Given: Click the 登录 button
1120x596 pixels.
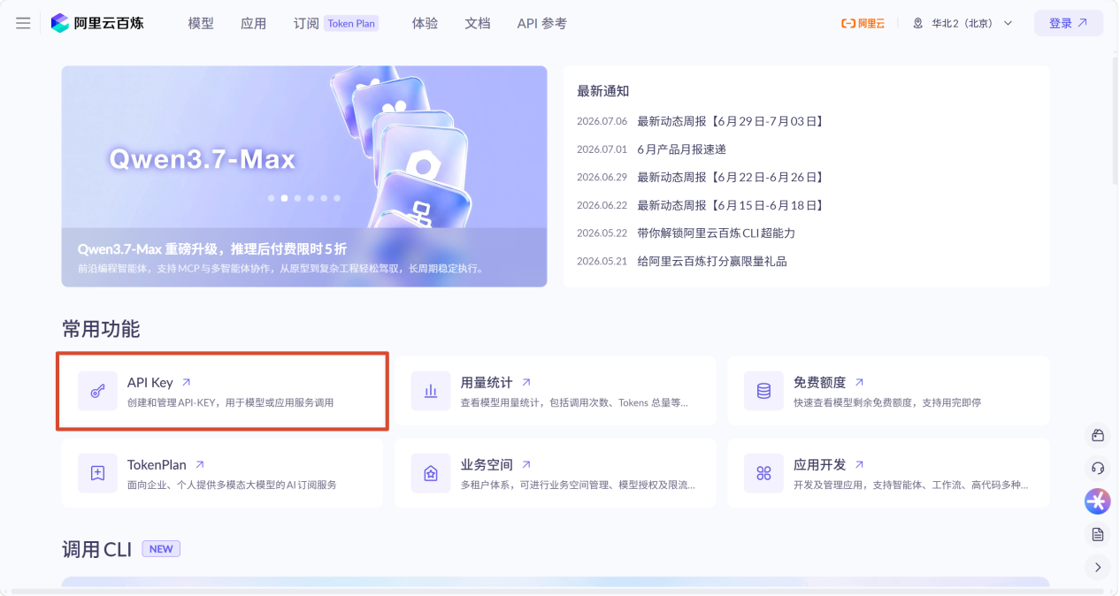Looking at the screenshot, I should (1068, 23).
